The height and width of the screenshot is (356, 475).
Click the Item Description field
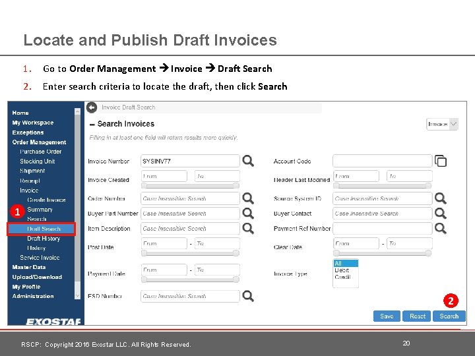point(190,229)
